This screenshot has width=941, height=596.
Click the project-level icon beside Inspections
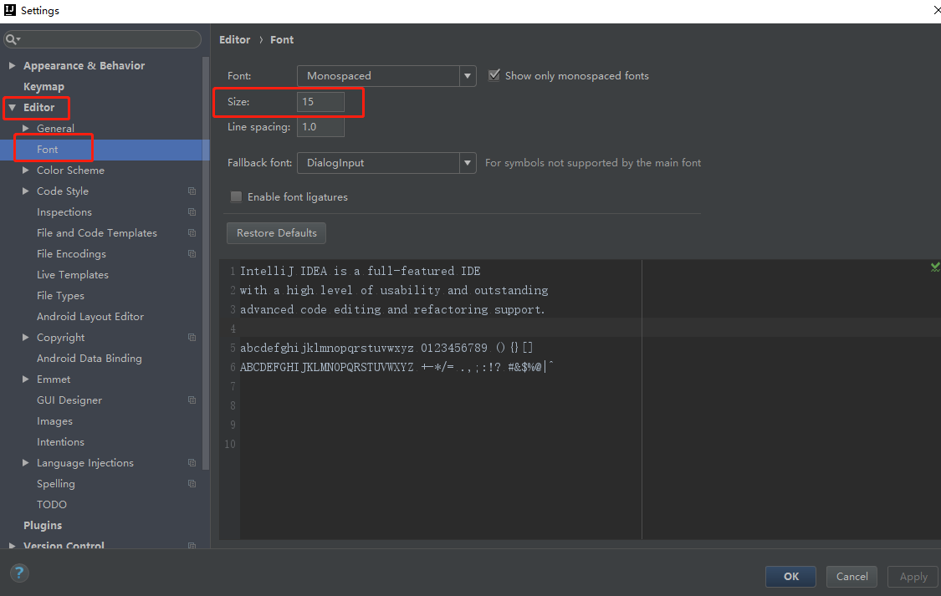pyautogui.click(x=192, y=212)
